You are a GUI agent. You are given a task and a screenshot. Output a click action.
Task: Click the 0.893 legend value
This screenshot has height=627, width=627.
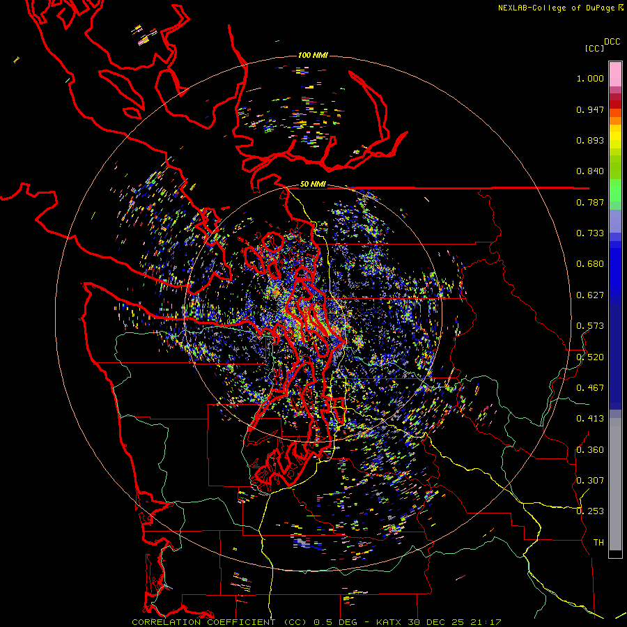590,140
